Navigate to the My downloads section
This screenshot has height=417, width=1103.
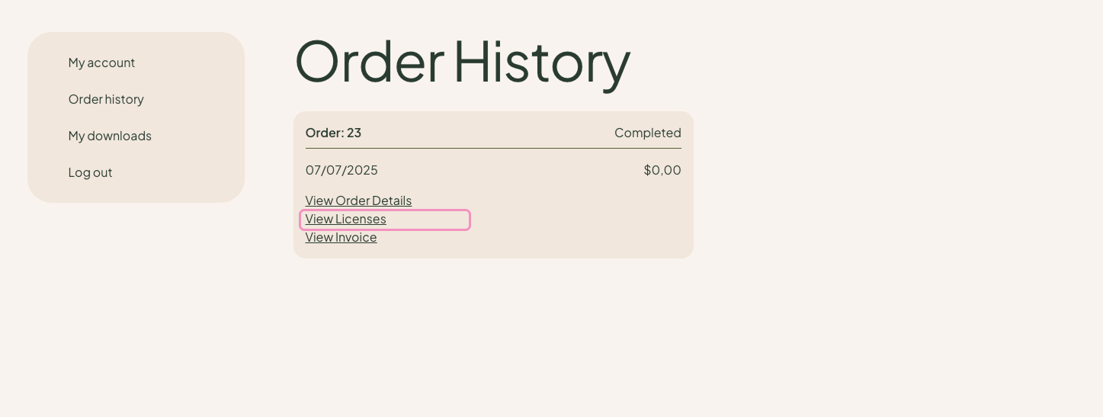click(x=110, y=136)
